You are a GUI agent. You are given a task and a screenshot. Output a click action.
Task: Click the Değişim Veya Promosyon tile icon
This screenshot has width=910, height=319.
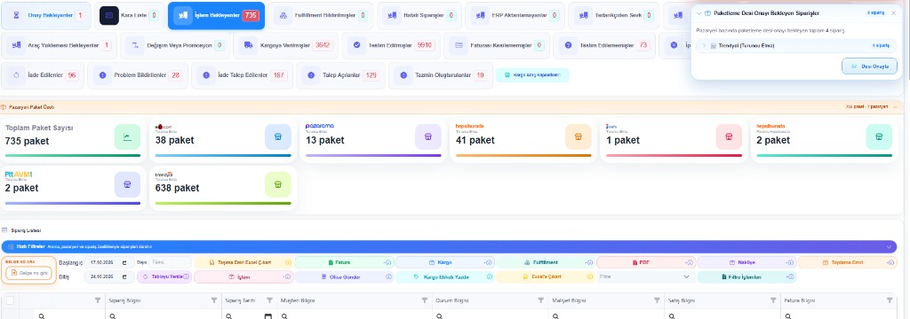135,45
